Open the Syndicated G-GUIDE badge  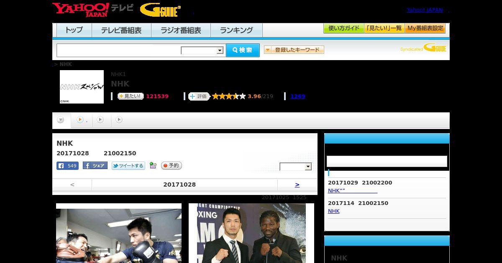[x=423, y=48]
